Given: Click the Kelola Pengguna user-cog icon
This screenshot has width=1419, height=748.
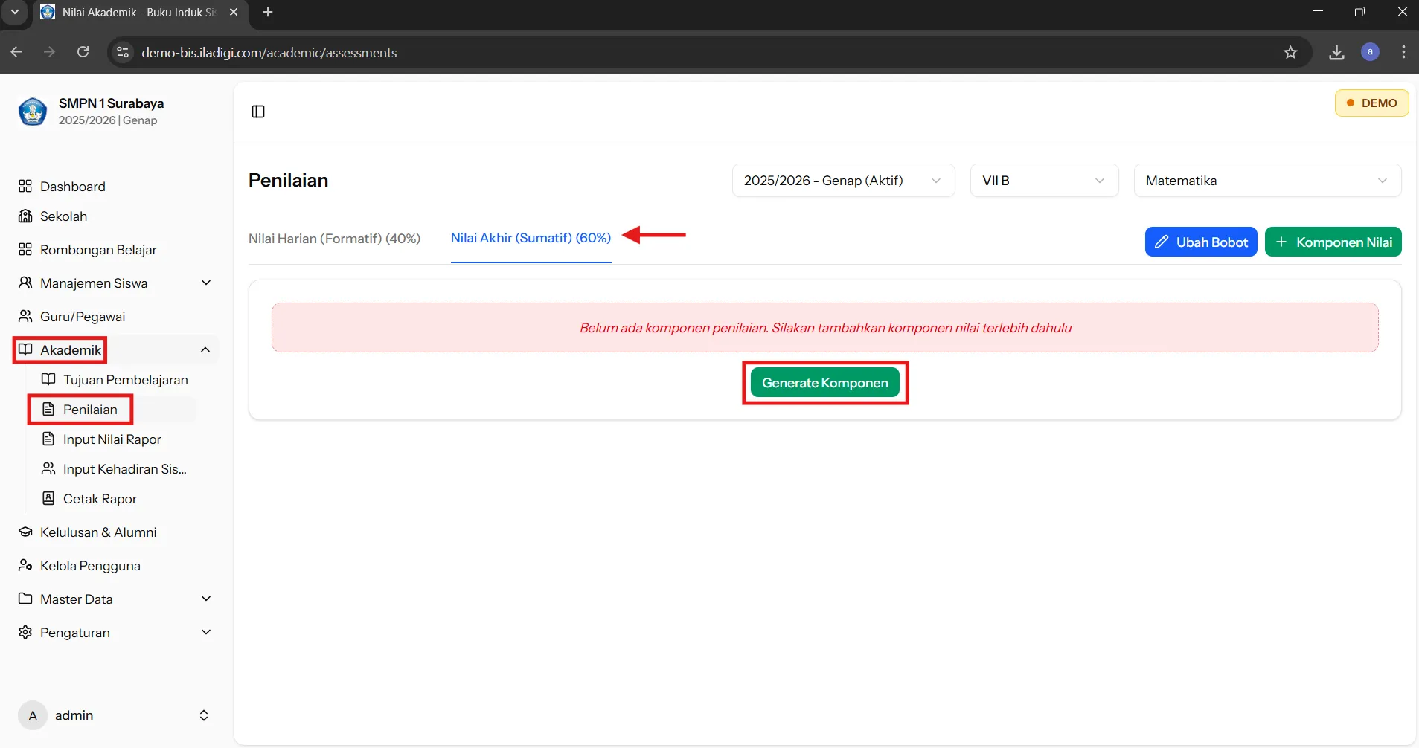Looking at the screenshot, I should pyautogui.click(x=25, y=565).
